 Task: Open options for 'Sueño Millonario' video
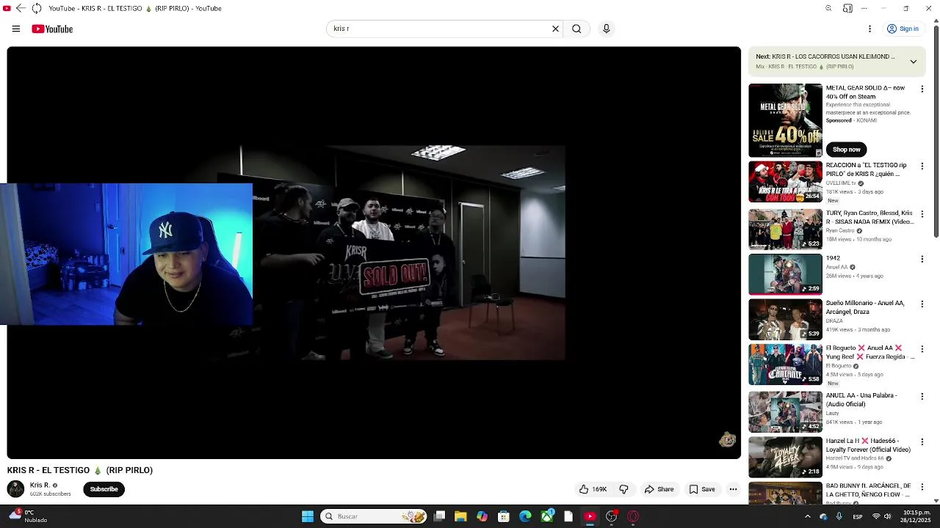coord(922,304)
